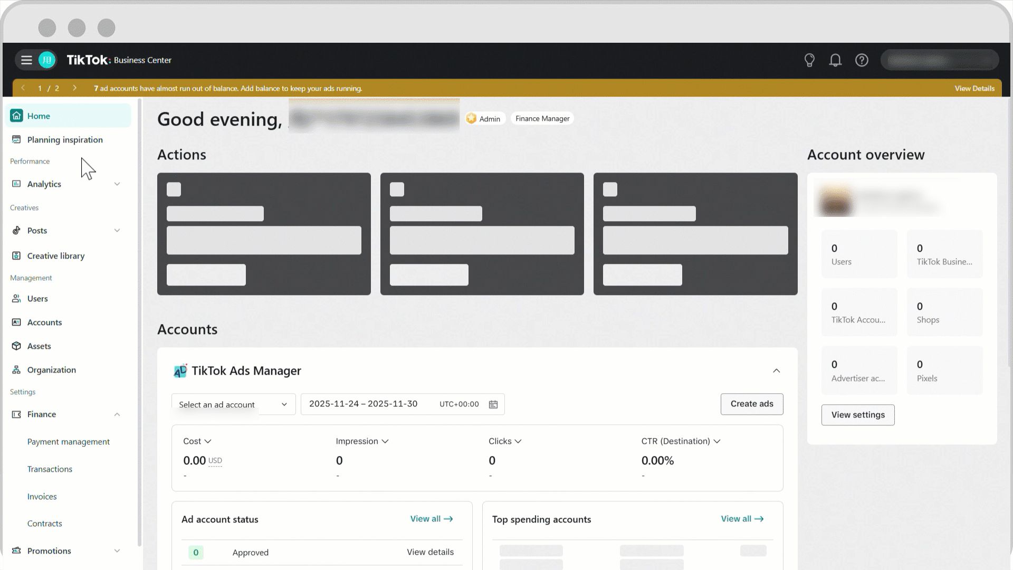Screen dimensions: 1013x570
Task: Select the Home sidebar icon
Action: tap(16, 116)
